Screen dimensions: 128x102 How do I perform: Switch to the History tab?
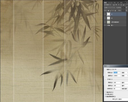(x=110, y=3)
